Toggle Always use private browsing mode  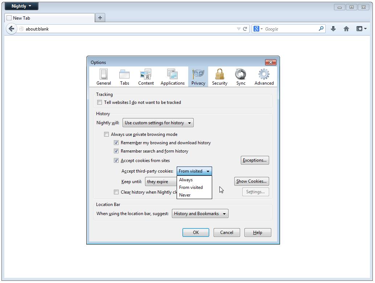click(106, 134)
